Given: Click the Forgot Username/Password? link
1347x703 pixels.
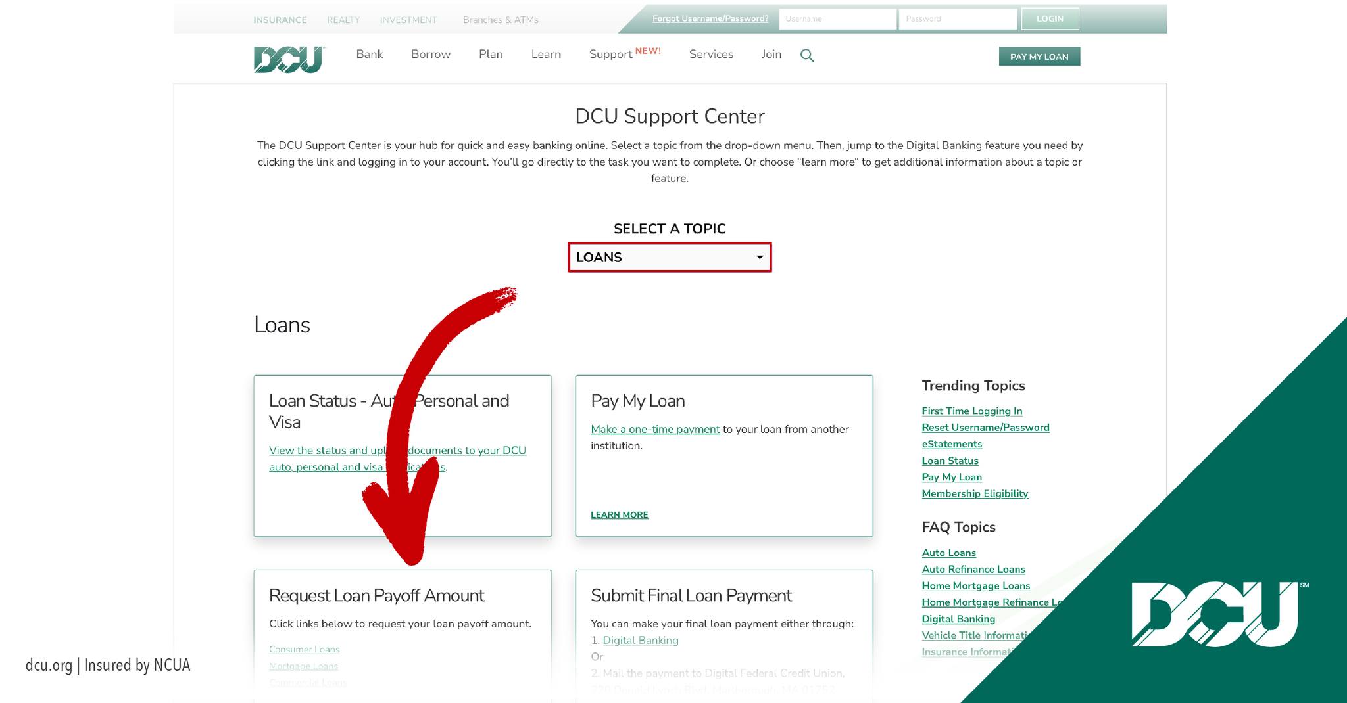Looking at the screenshot, I should tap(710, 18).
